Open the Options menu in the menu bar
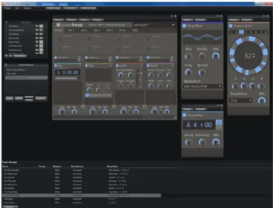This screenshot has height=208, width=273. 27,8
